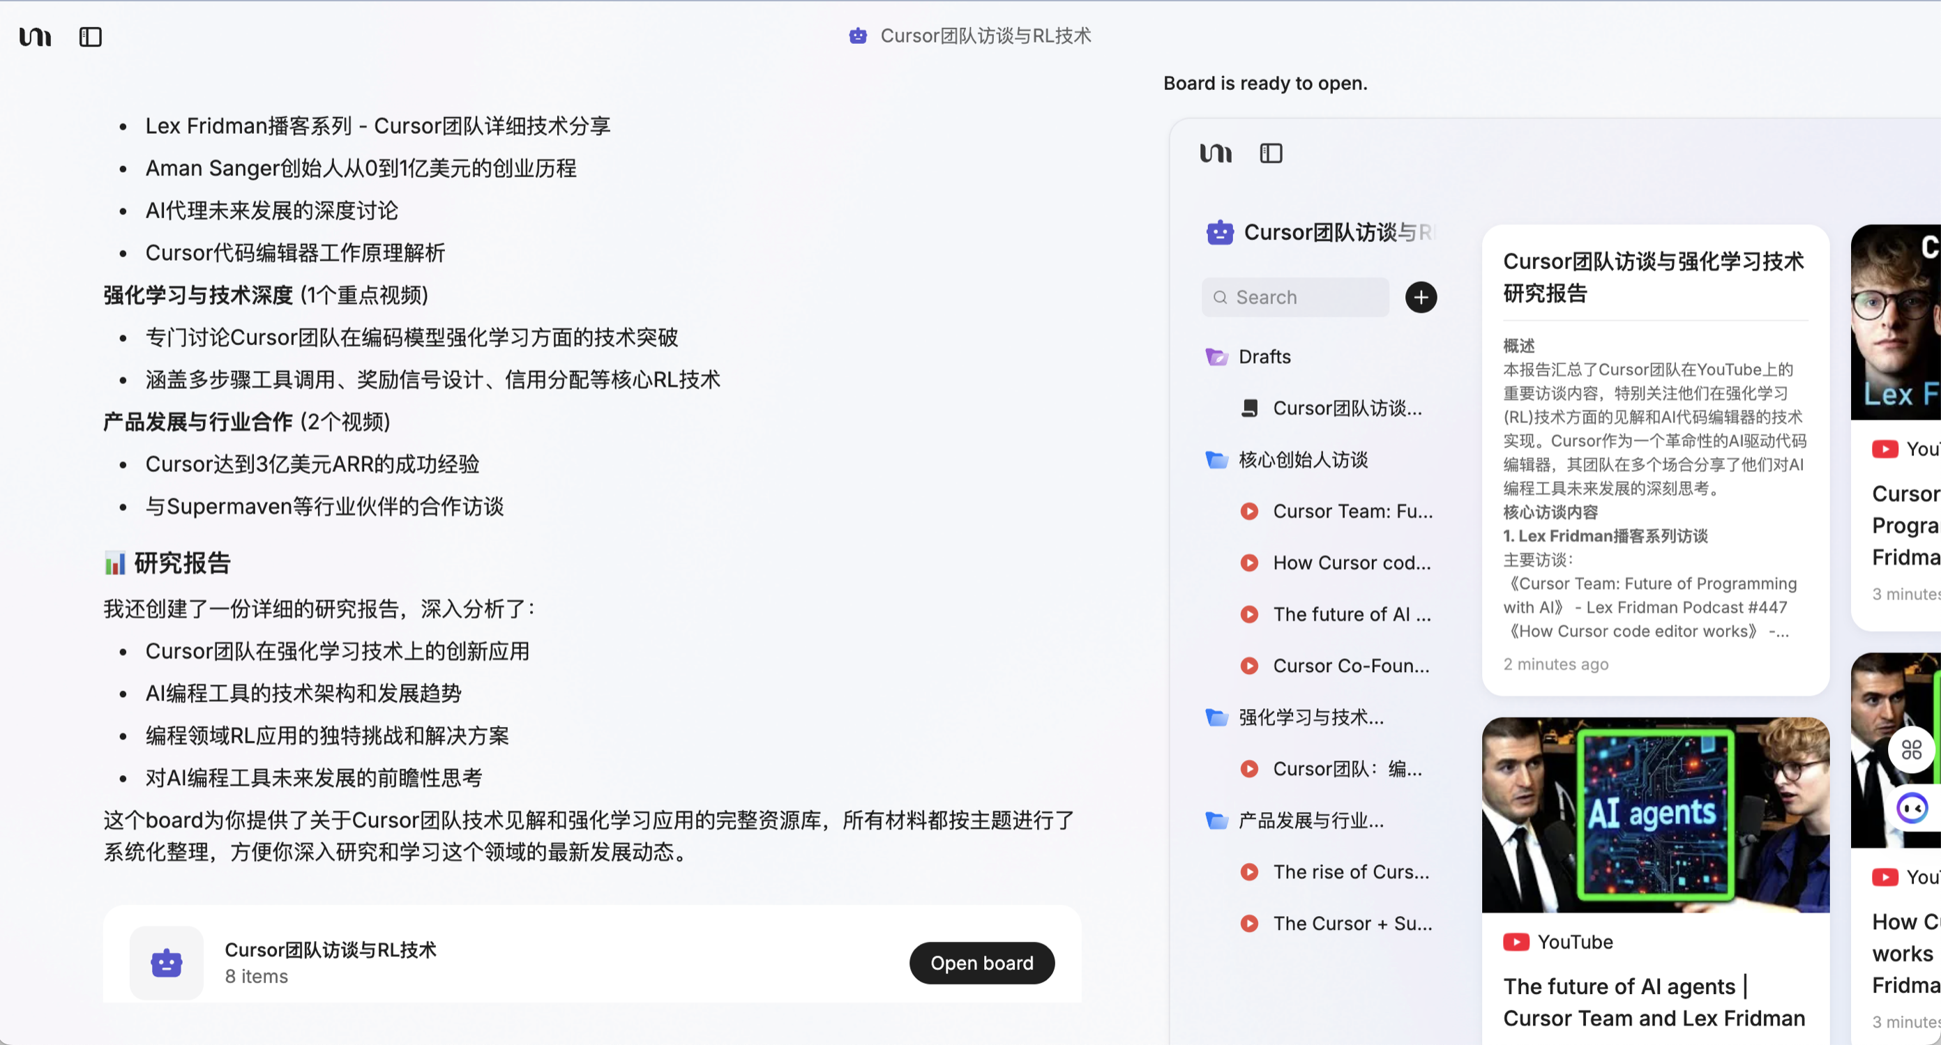Click the logo inside the board preview

[x=1216, y=153]
